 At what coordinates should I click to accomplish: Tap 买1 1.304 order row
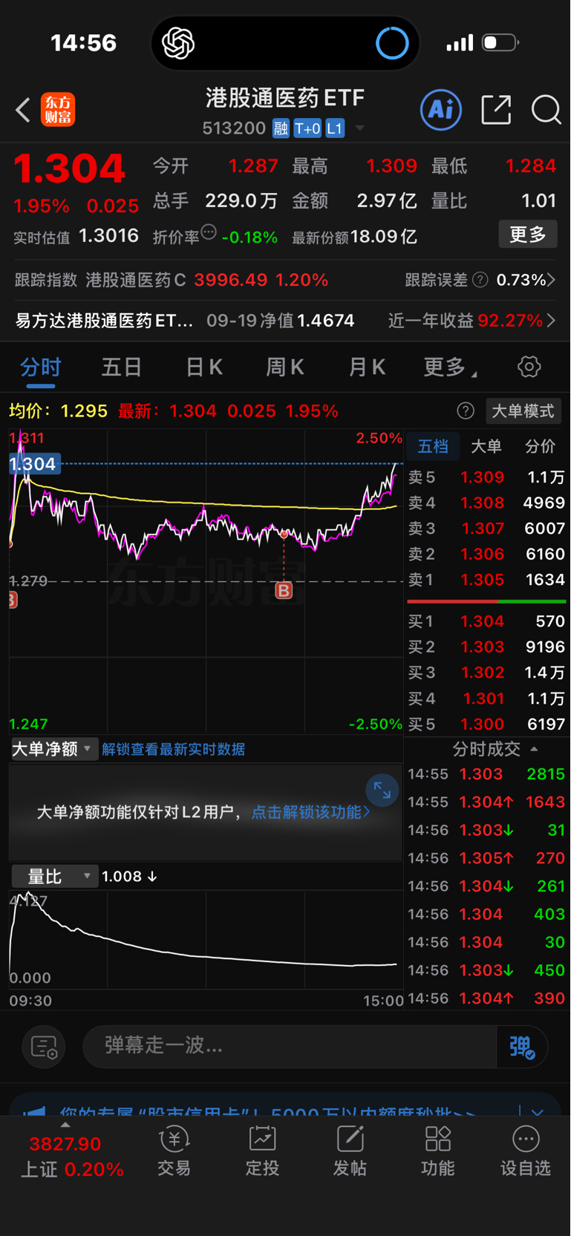[486, 621]
